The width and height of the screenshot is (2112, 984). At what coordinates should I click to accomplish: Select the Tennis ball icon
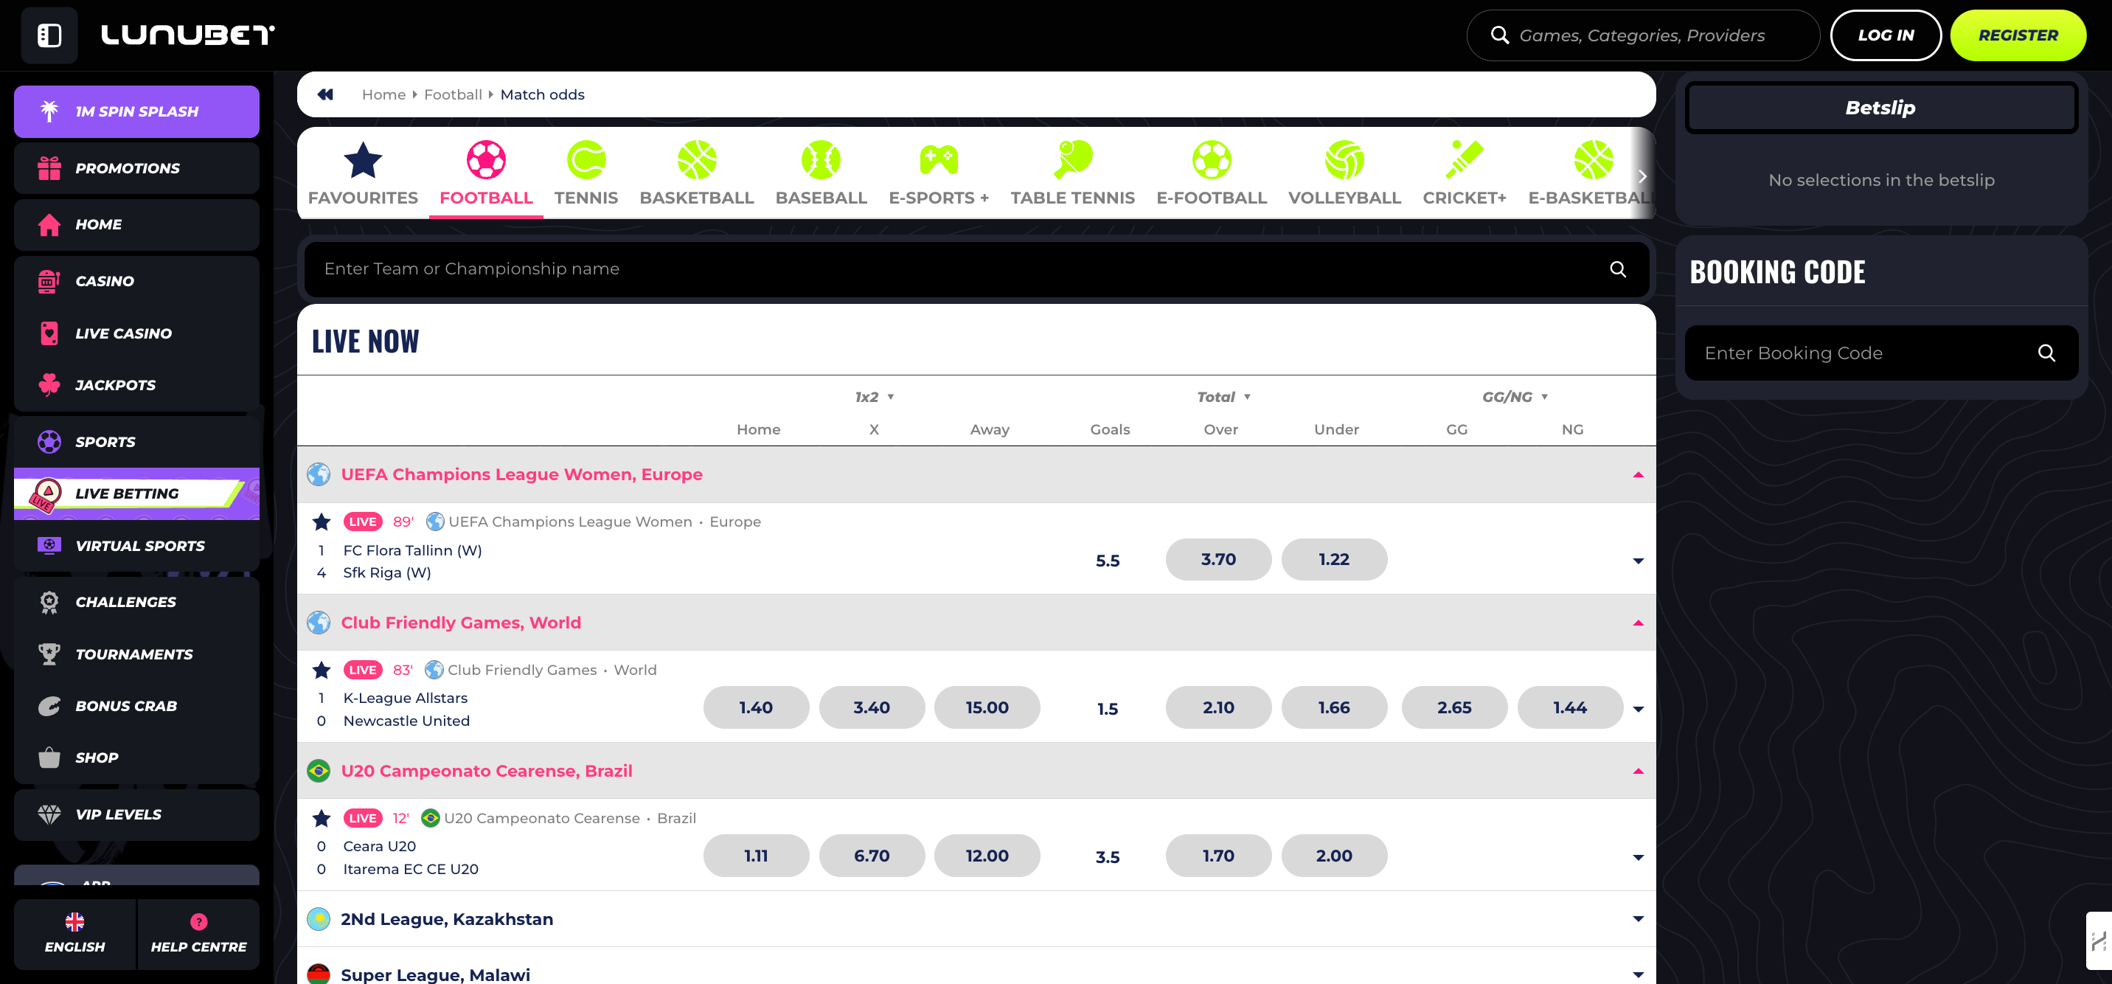pyautogui.click(x=586, y=160)
